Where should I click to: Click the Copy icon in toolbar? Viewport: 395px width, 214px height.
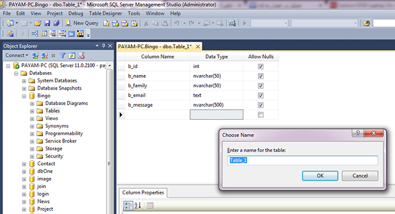155,24
